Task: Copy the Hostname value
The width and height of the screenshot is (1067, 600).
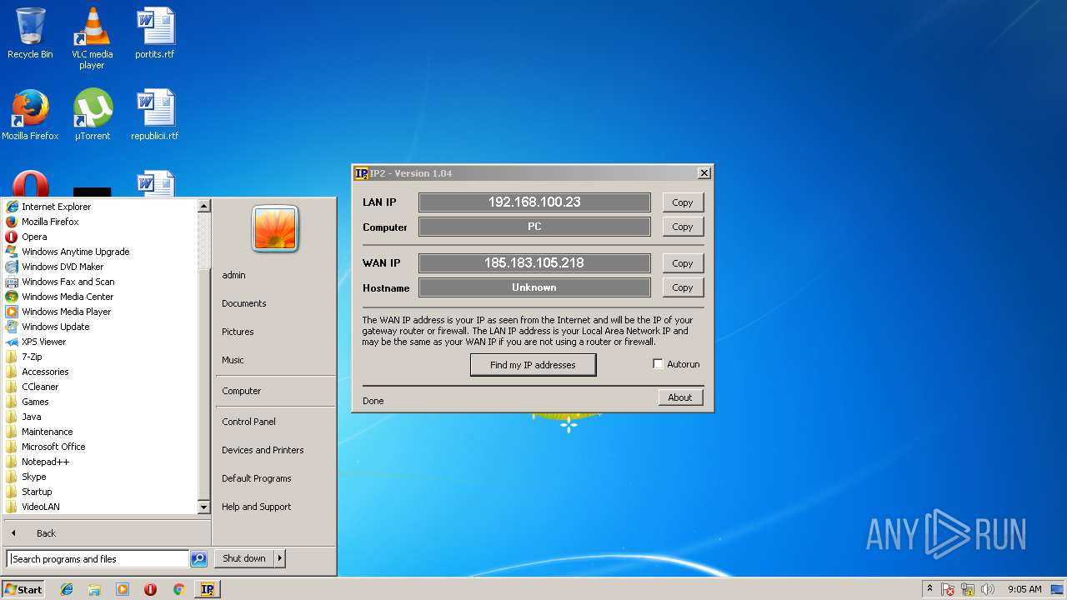Action: coord(683,287)
